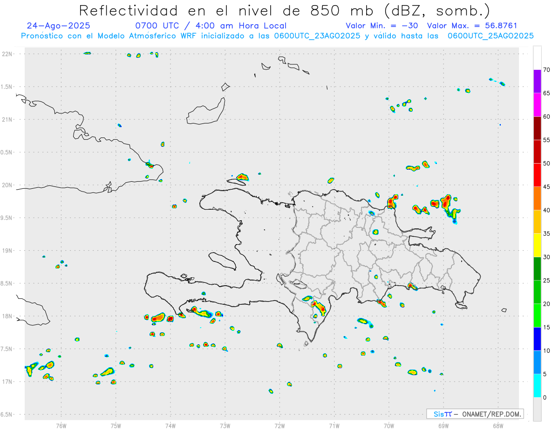Click the '50' value on the color scale

546,164
